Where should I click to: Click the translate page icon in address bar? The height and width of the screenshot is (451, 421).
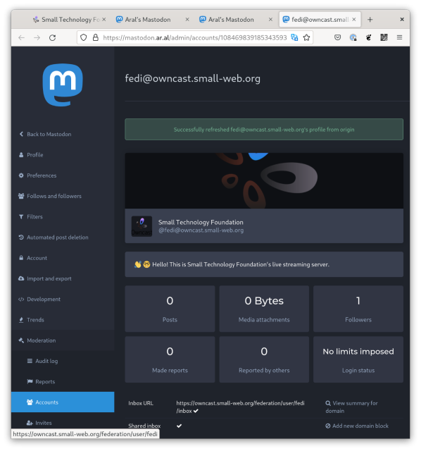point(294,37)
